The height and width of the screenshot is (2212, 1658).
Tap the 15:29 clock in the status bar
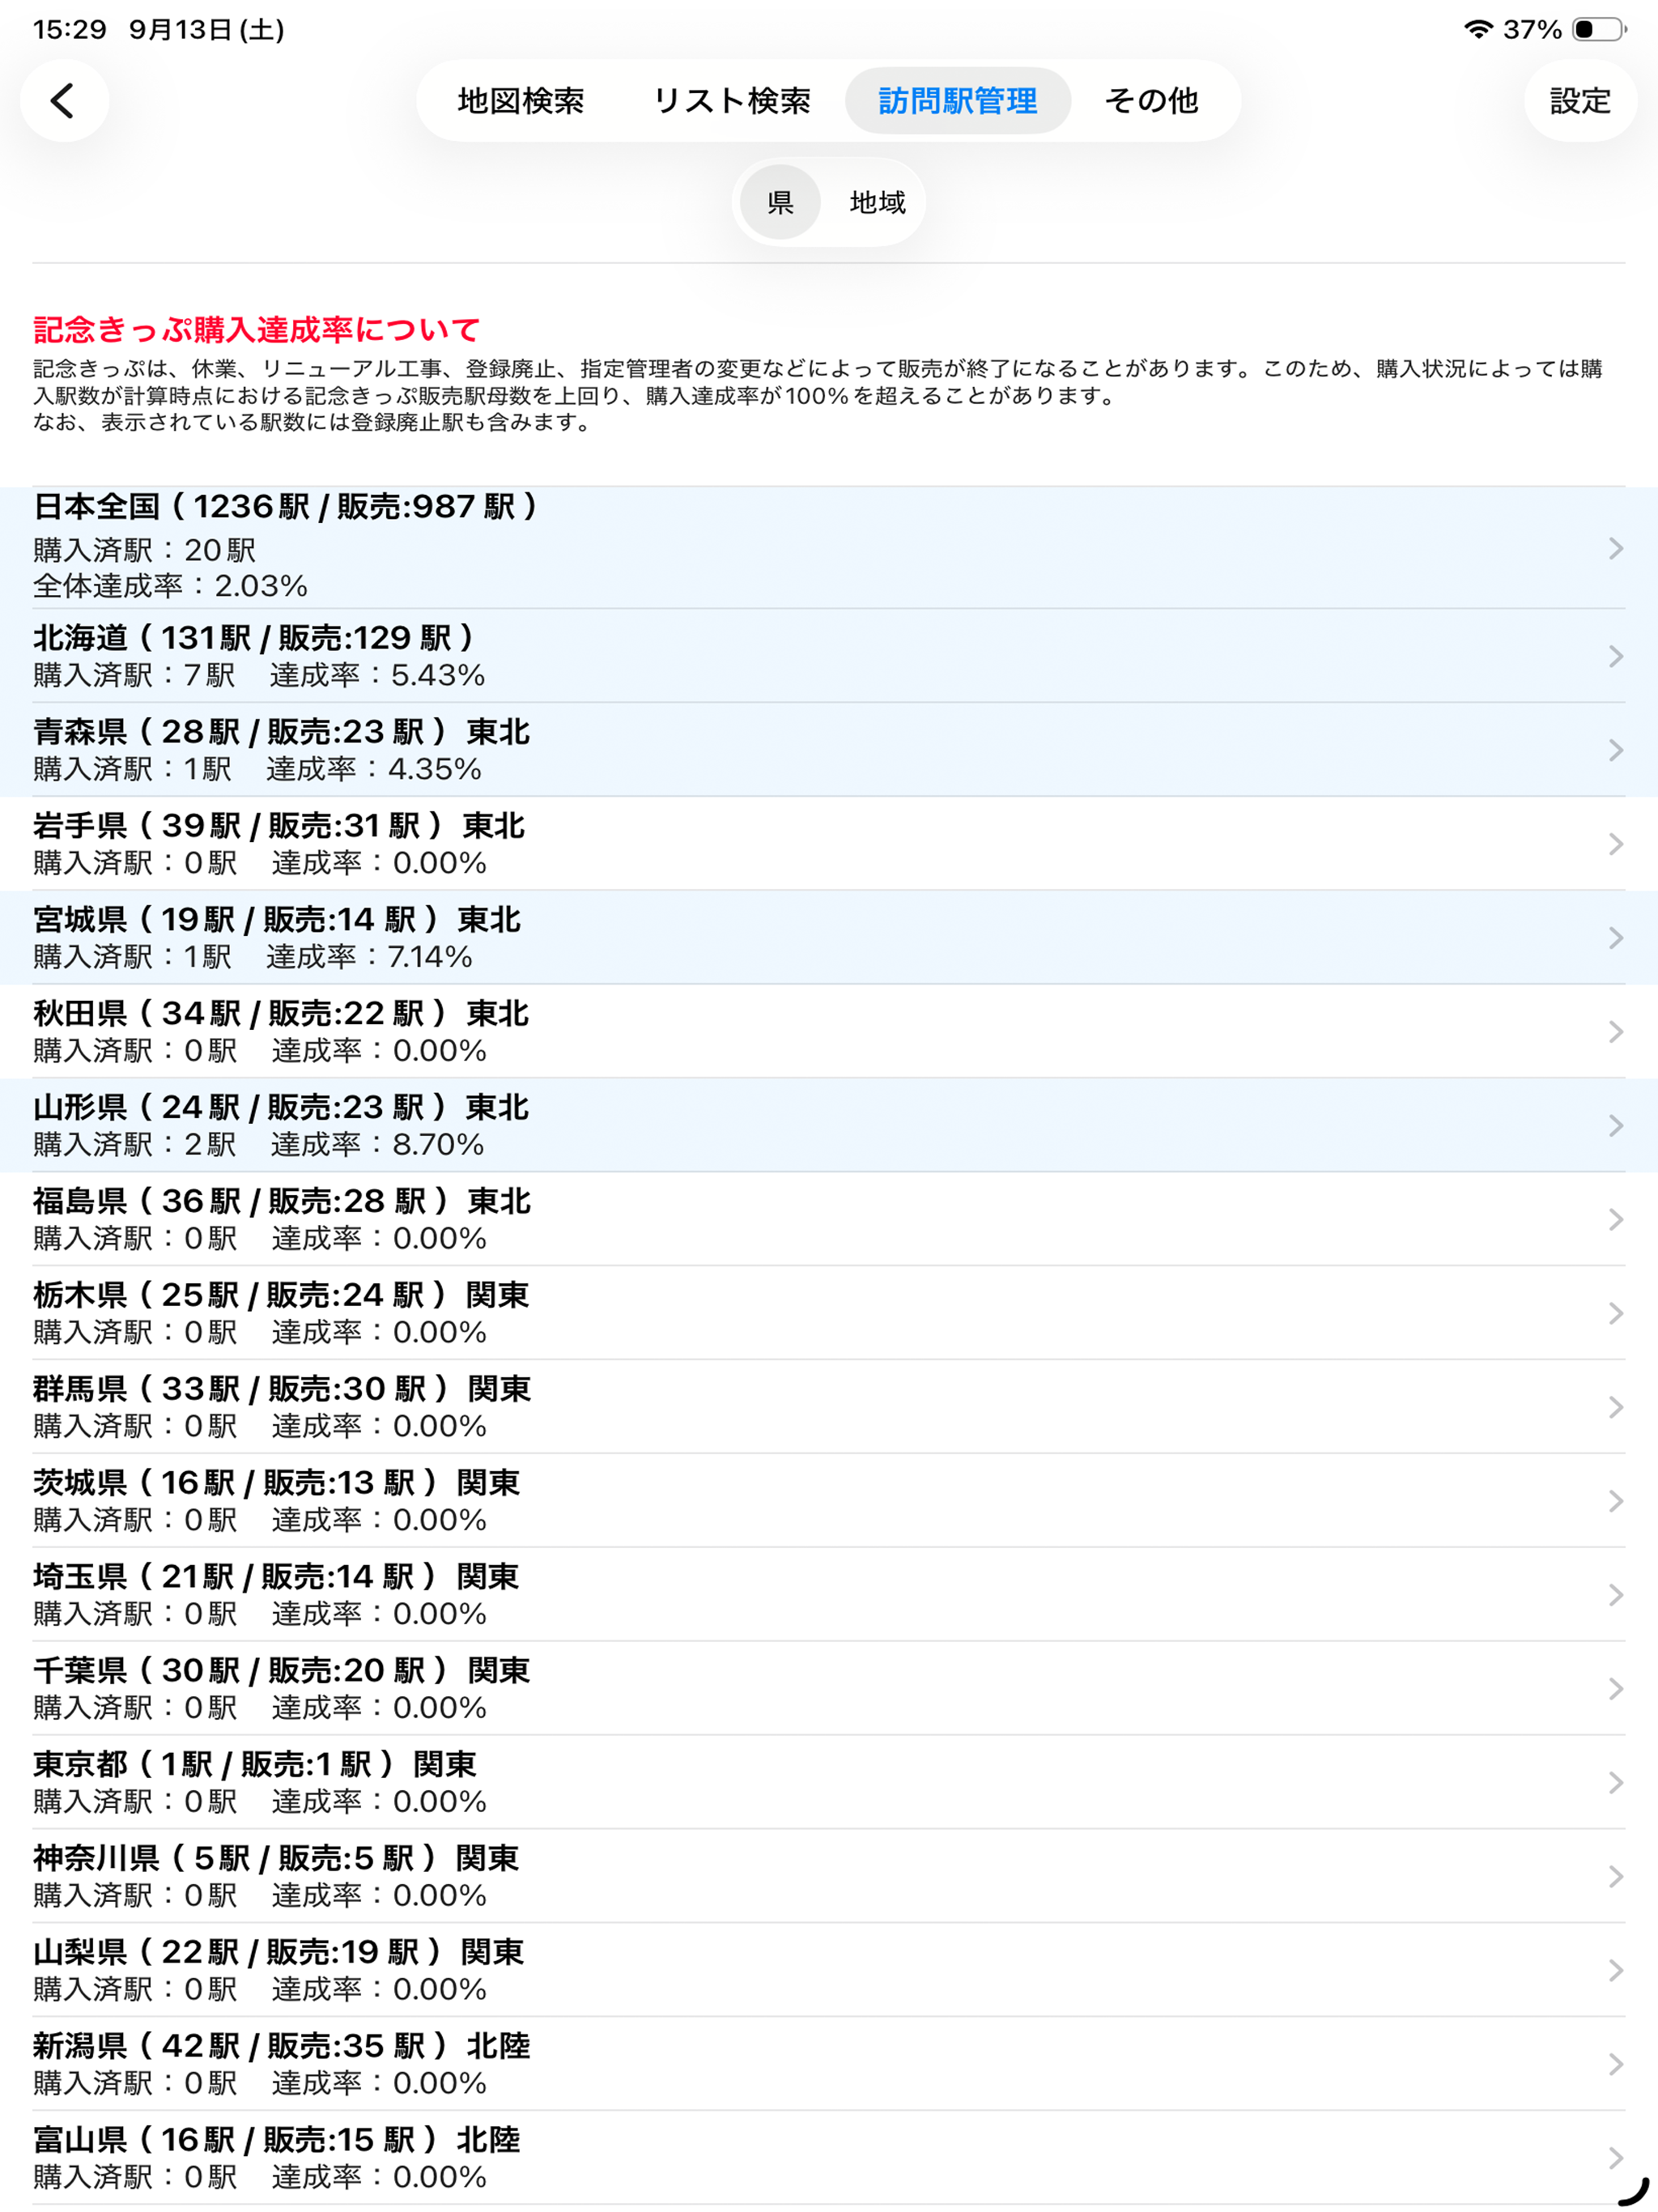pyautogui.click(x=69, y=29)
